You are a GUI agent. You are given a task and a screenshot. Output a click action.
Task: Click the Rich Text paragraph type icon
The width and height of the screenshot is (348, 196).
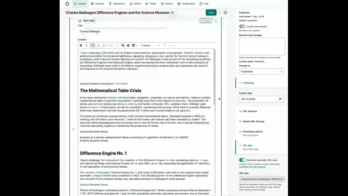(x=80, y=21)
